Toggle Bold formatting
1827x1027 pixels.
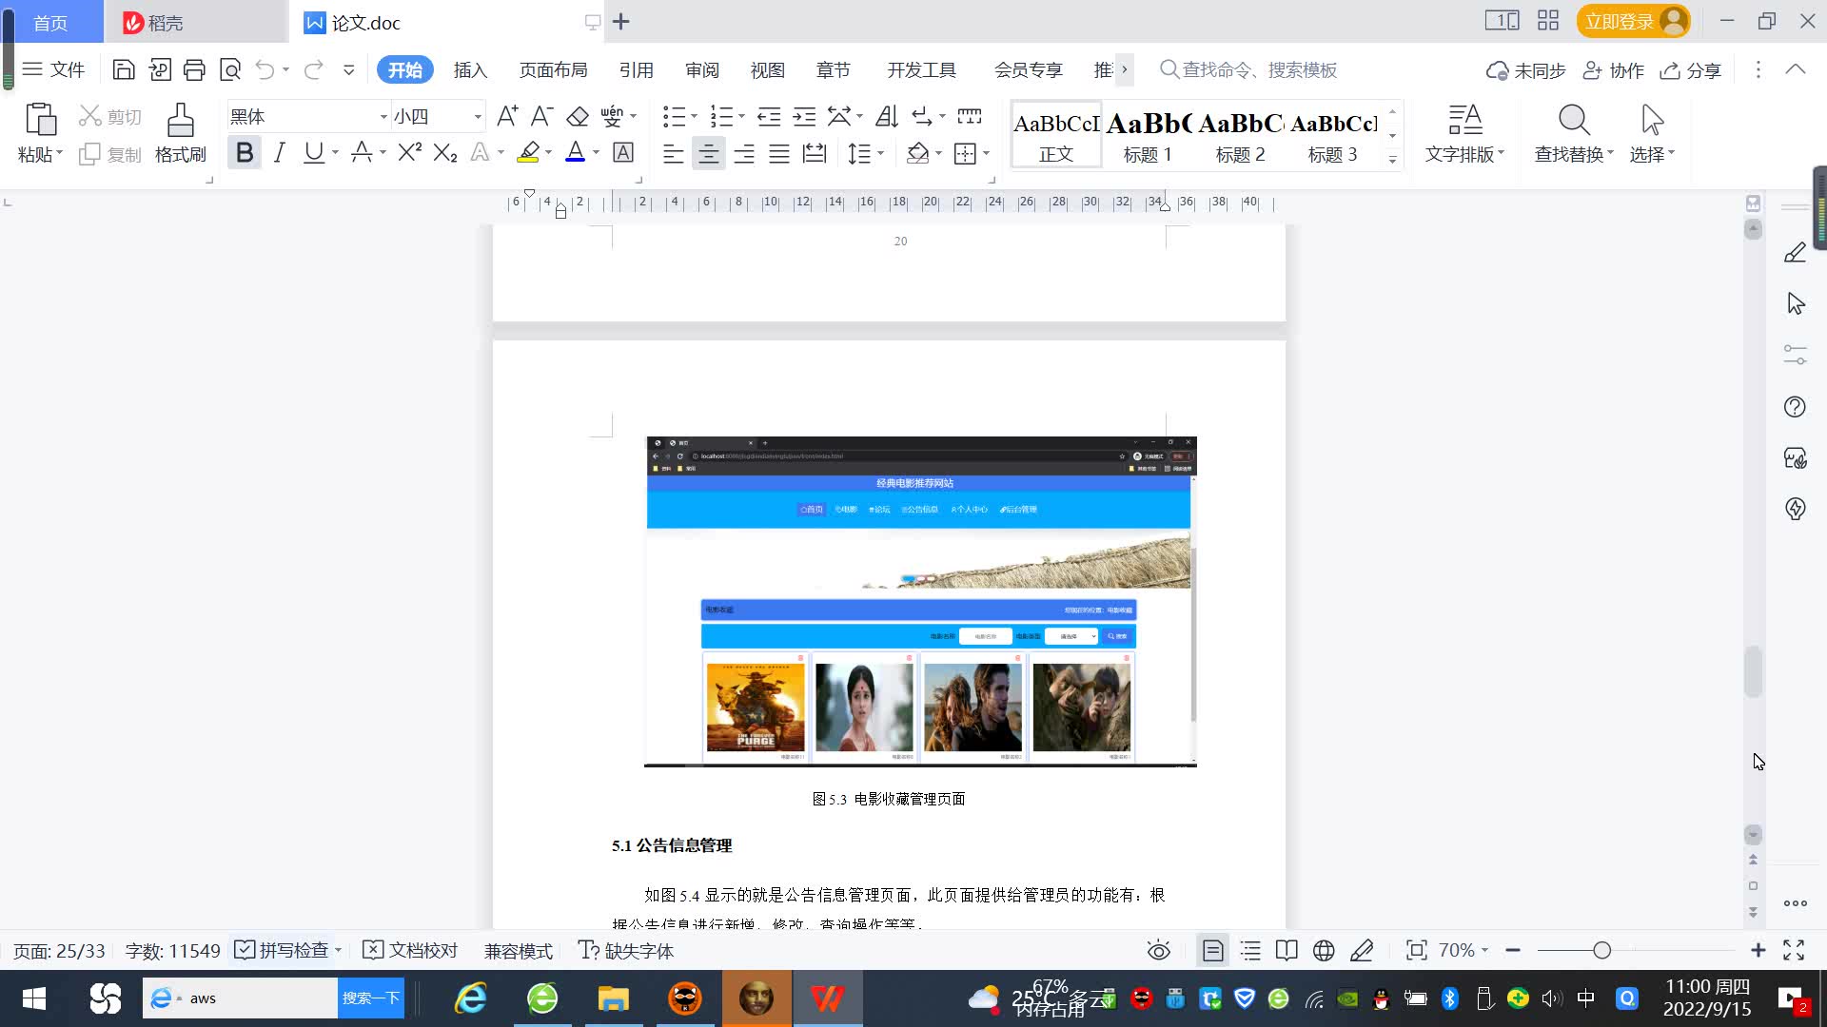click(245, 152)
